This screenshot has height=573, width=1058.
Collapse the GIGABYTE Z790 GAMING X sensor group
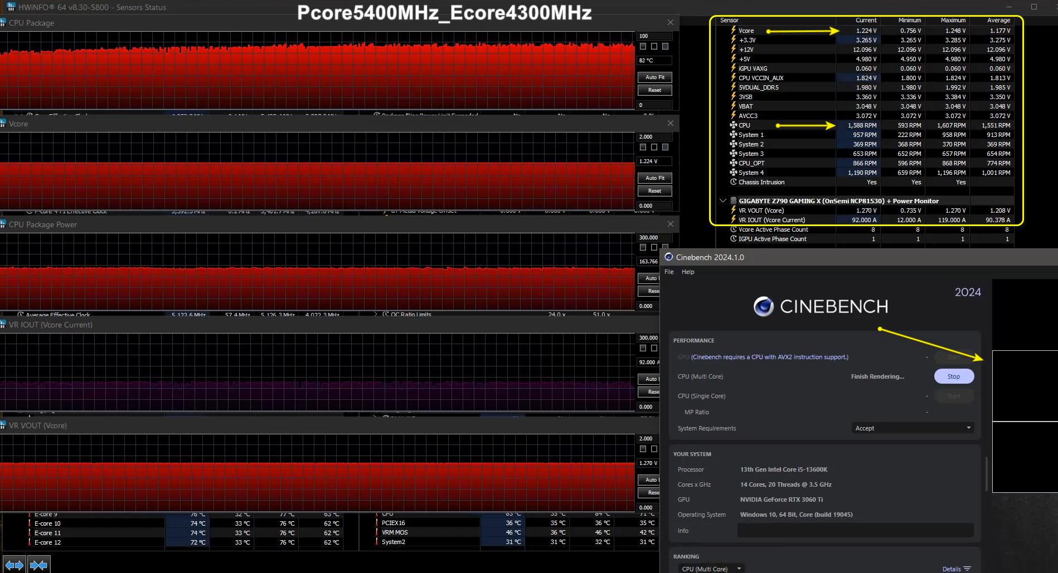click(x=723, y=200)
